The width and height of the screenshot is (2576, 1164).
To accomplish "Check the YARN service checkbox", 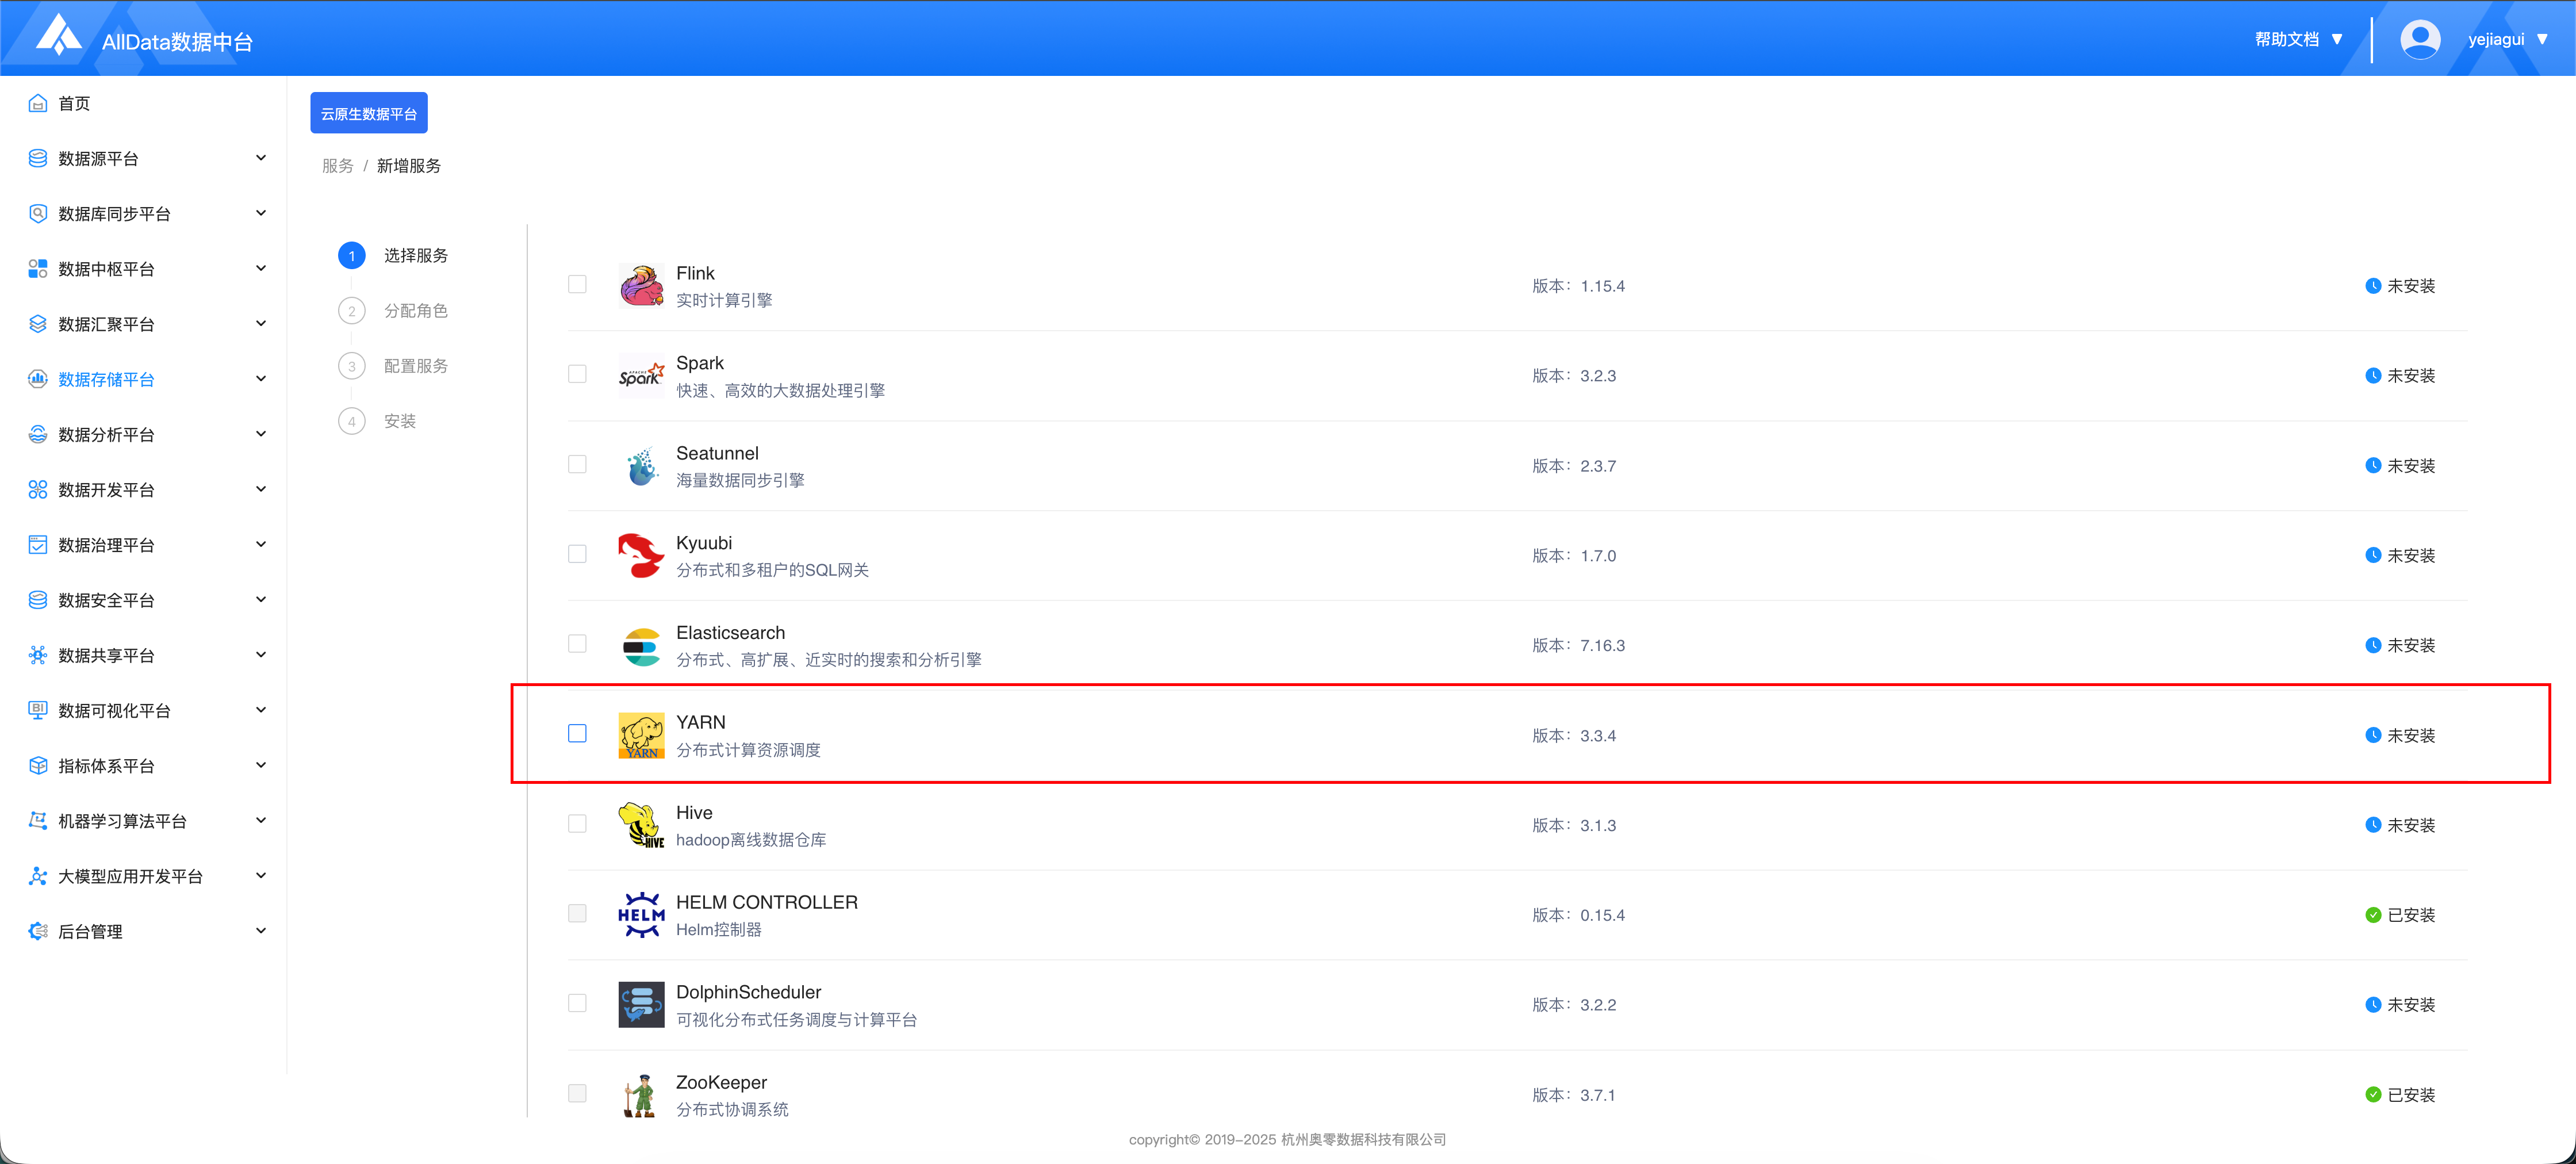I will click(577, 733).
